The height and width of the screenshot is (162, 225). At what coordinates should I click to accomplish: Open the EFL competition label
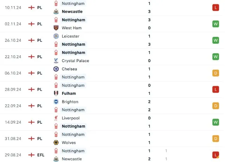40,155
